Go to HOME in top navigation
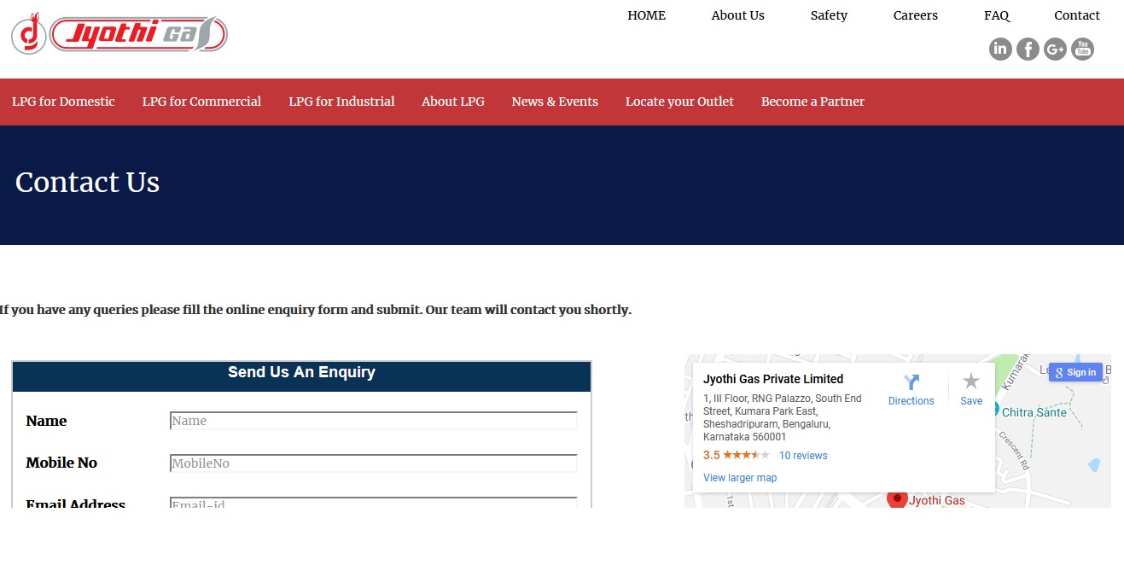 [x=646, y=15]
